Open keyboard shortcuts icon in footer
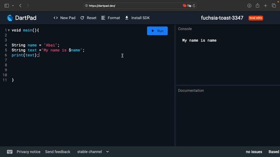Viewport: 280px width, 157px height. click(x=10, y=152)
